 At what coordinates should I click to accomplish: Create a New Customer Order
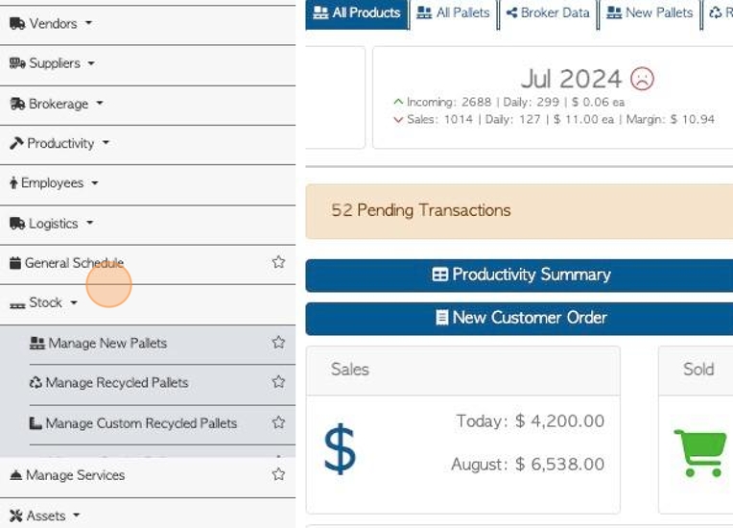click(x=519, y=318)
